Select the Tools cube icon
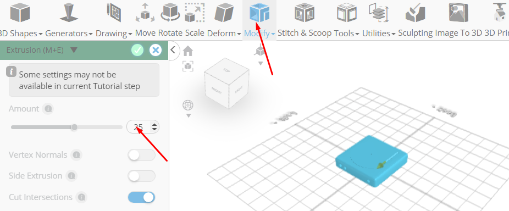Image resolution: width=509 pixels, height=211 pixels. (x=347, y=12)
